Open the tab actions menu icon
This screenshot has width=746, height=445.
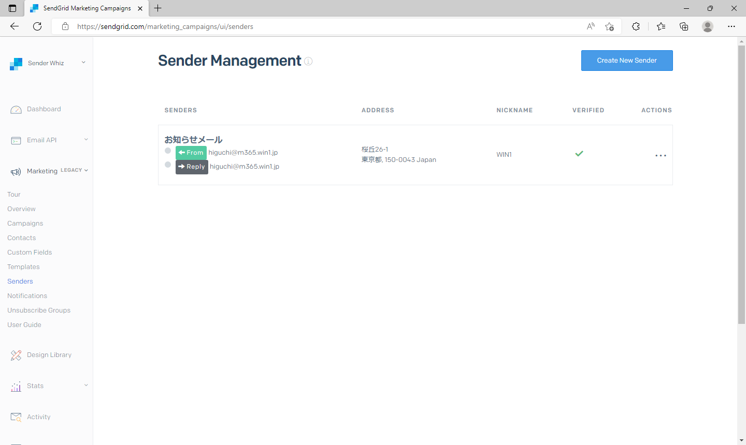pyautogui.click(x=12, y=8)
